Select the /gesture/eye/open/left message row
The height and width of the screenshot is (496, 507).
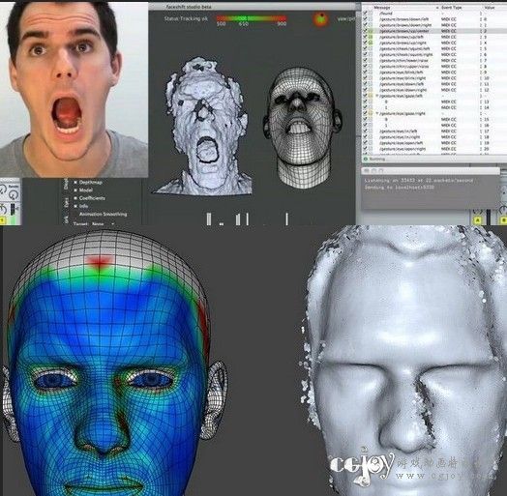[433, 143]
